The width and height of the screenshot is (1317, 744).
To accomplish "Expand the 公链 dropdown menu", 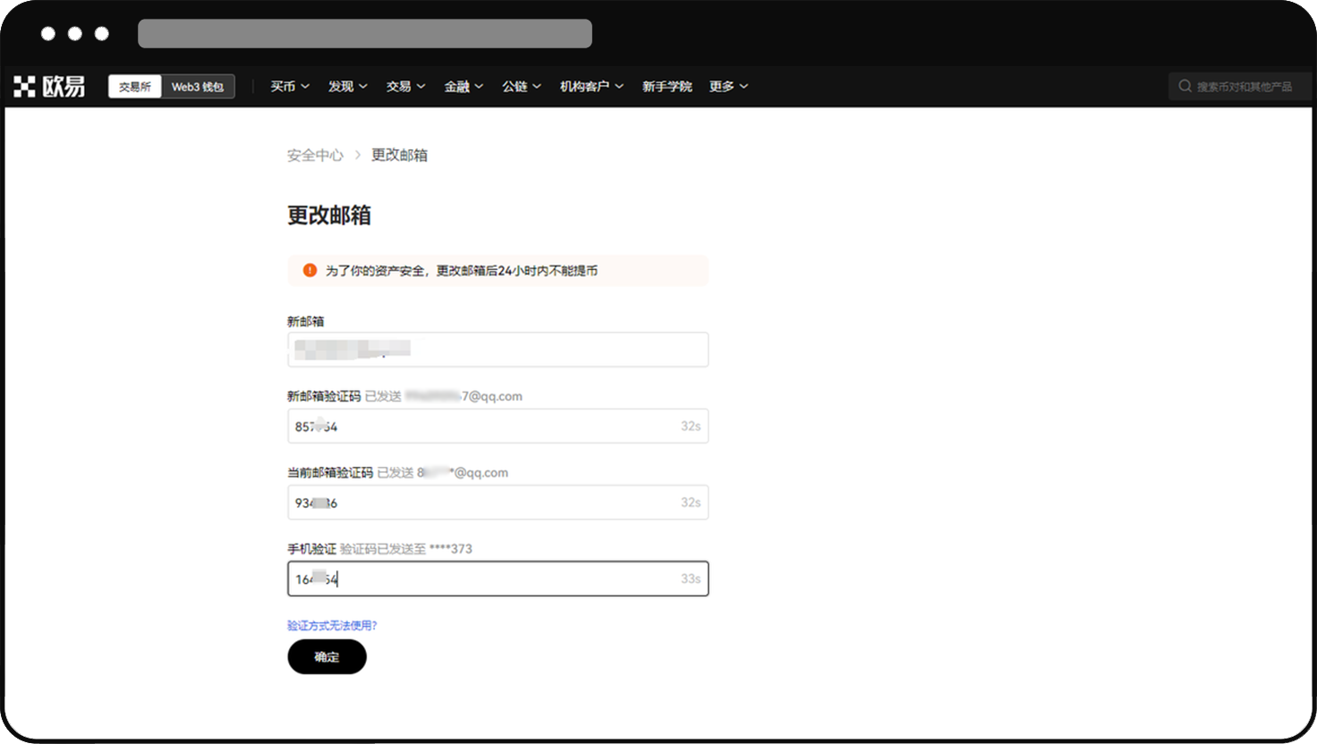I will tap(522, 87).
